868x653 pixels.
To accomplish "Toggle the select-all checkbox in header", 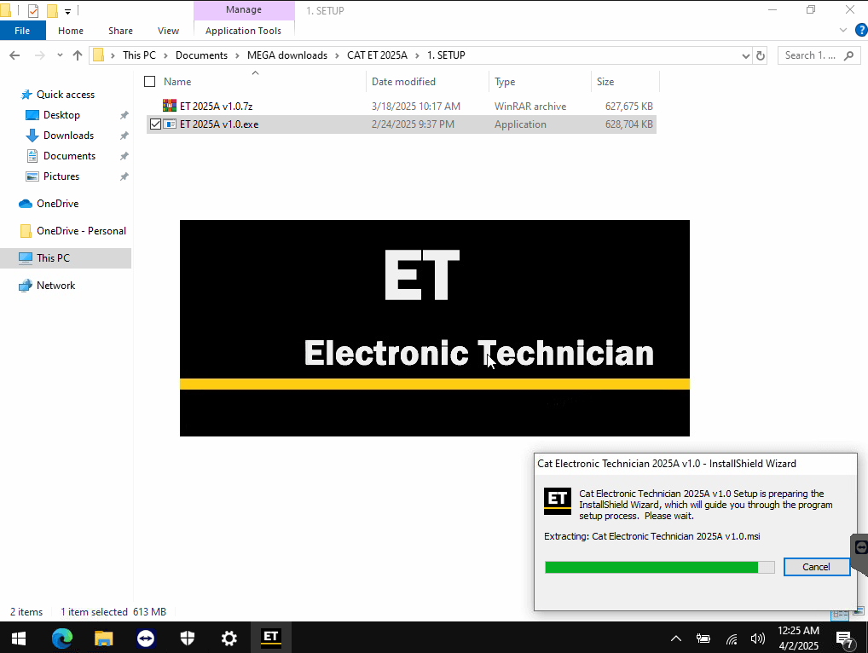I will pyautogui.click(x=149, y=81).
